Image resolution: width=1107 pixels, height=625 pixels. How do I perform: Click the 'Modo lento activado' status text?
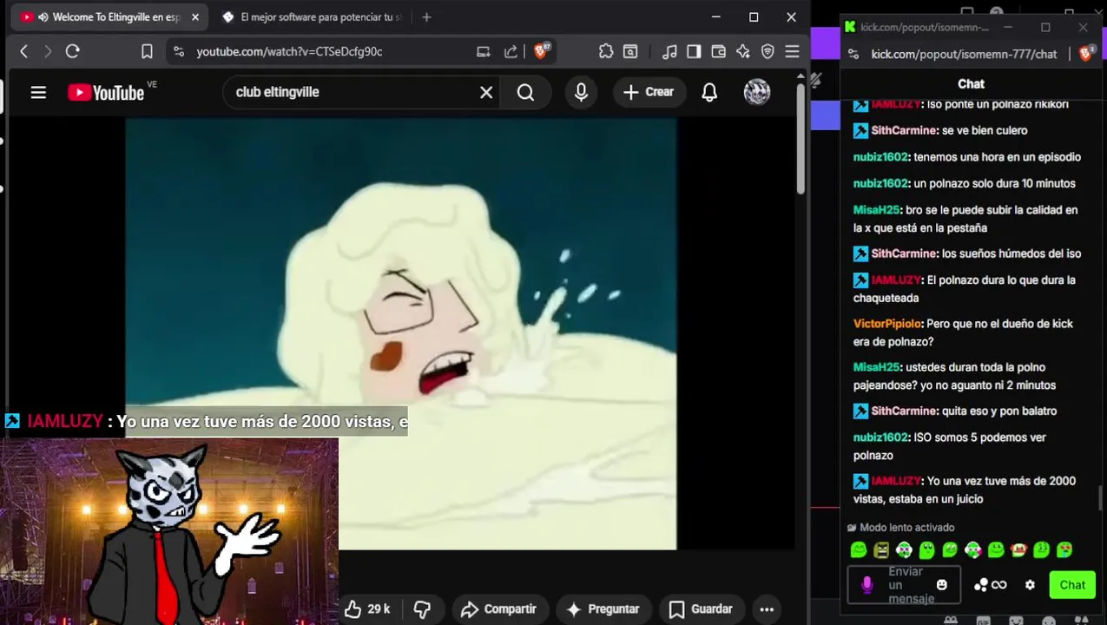point(907,528)
